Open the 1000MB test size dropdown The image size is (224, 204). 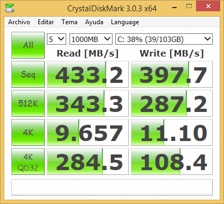click(91, 39)
